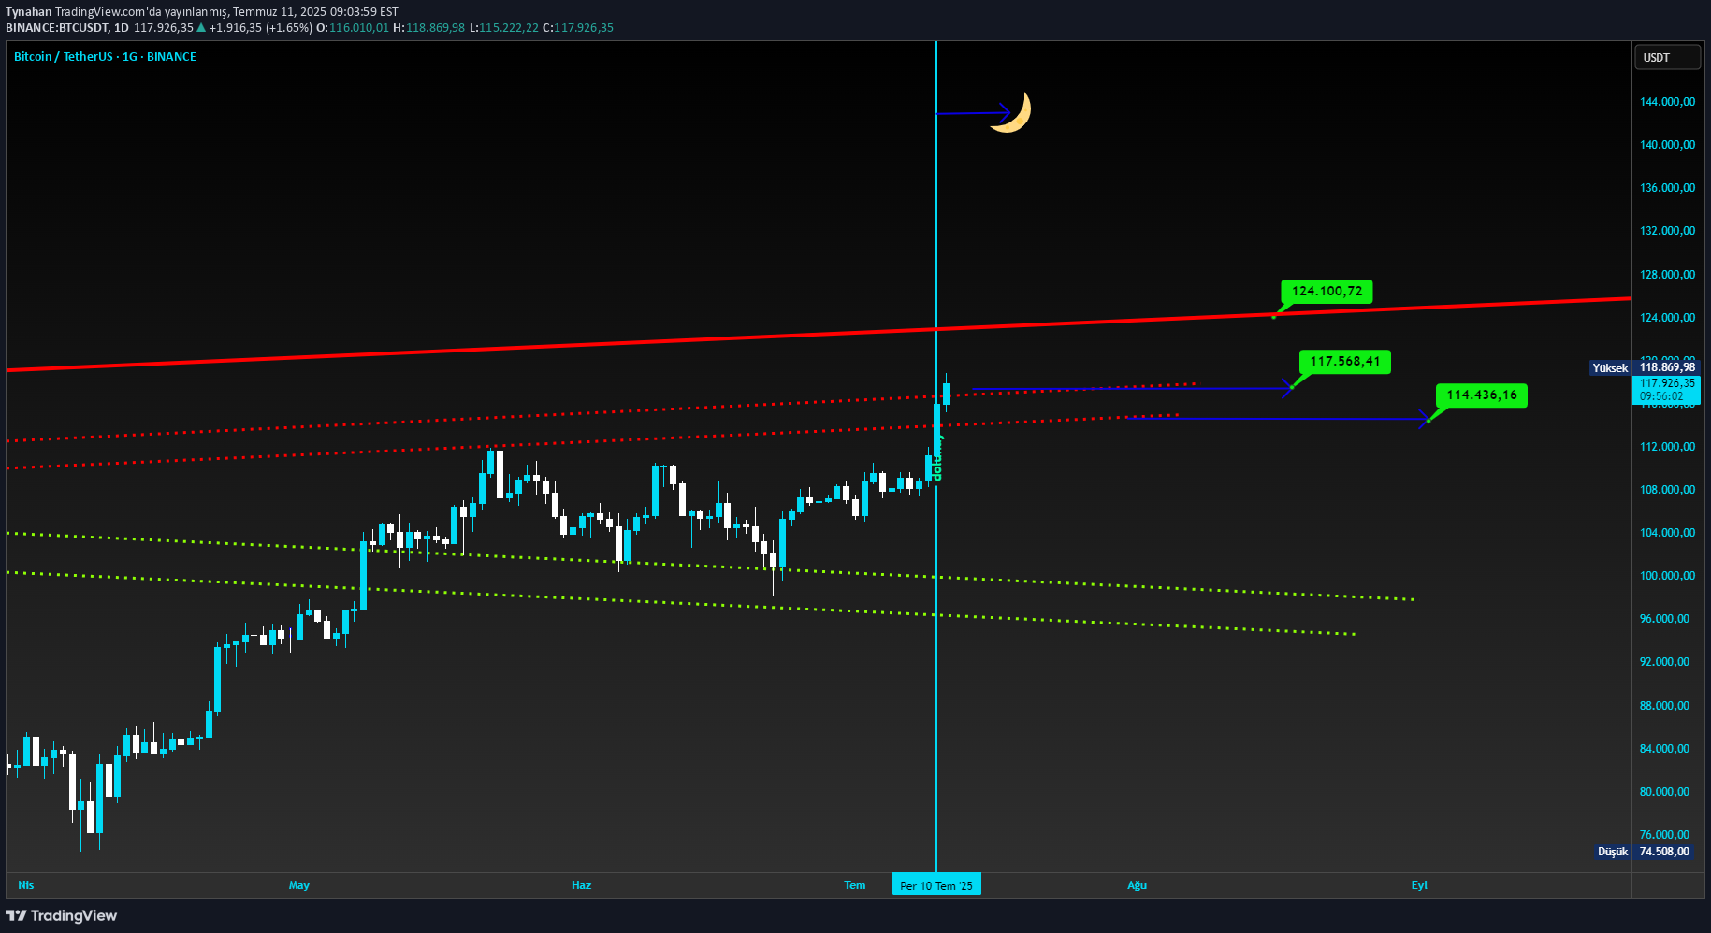
Task: Click the 76.000,00 price axis value
Action: [x=1664, y=835]
